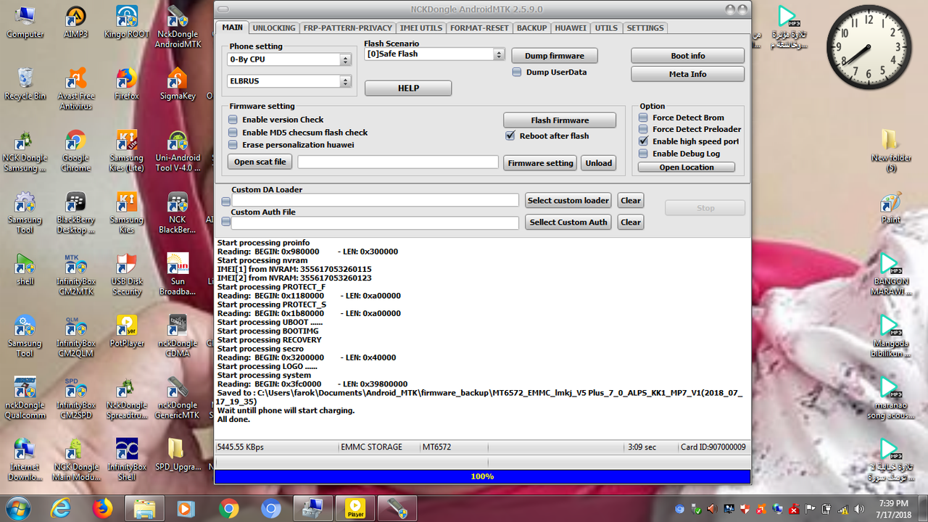
Task: Open BANGON MARAWI MP3 file icon
Action: (x=891, y=274)
